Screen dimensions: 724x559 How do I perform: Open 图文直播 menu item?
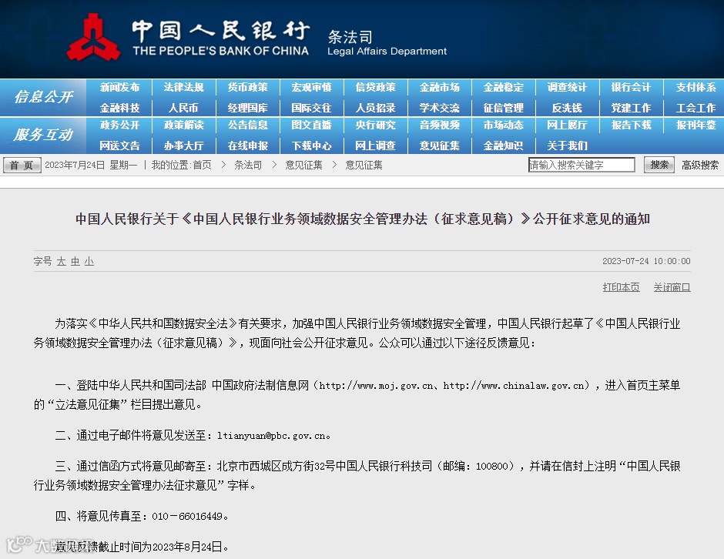click(312, 125)
